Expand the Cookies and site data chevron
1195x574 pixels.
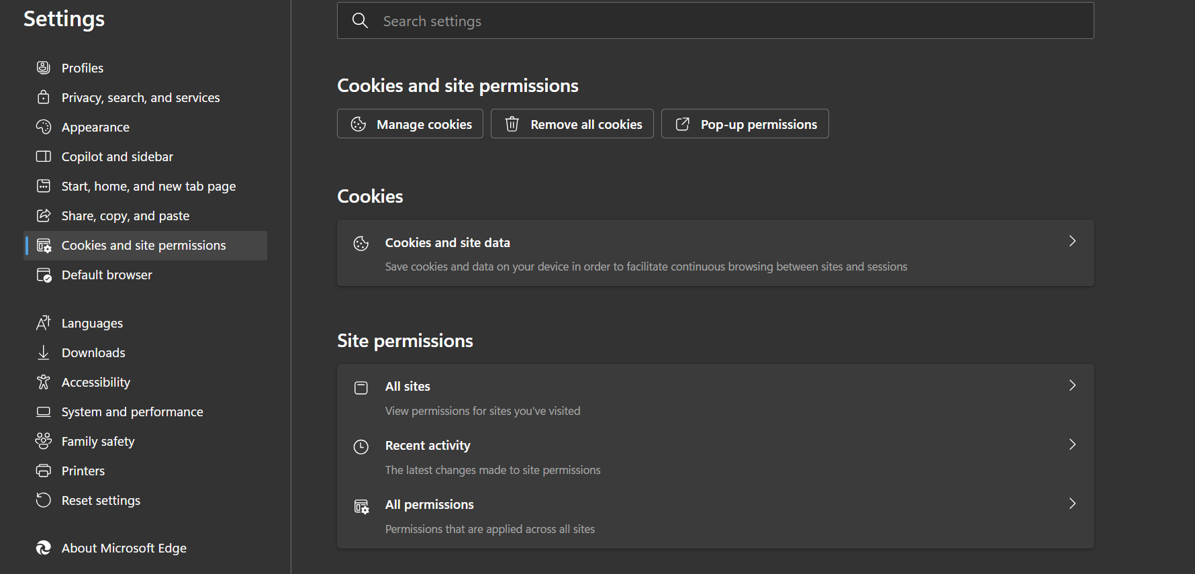[x=1072, y=242]
